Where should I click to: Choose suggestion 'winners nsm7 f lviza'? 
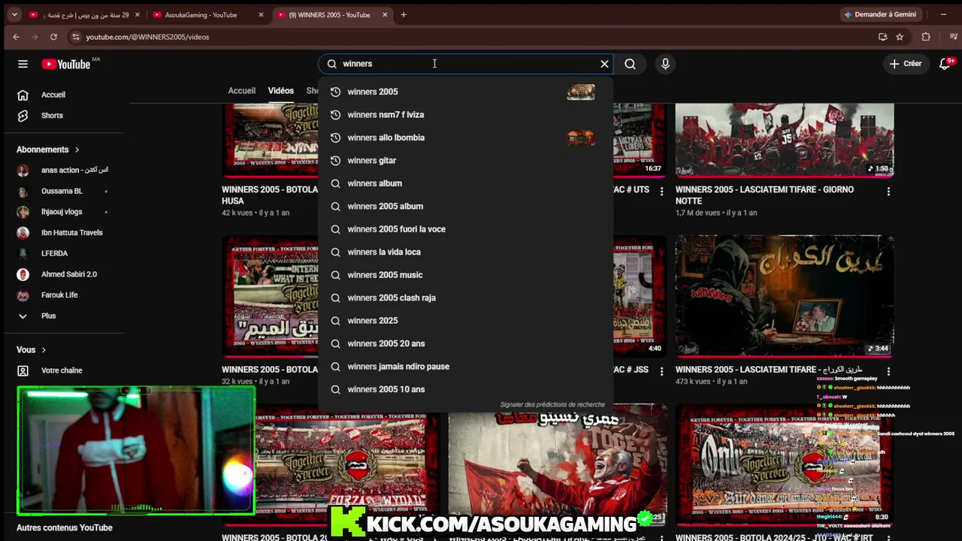(466, 115)
